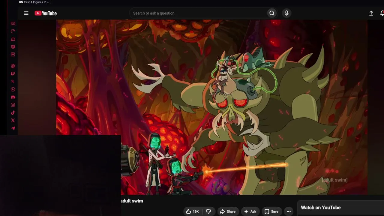Open the YouTube guide hamburger menu
384x216 pixels.
(x=26, y=13)
